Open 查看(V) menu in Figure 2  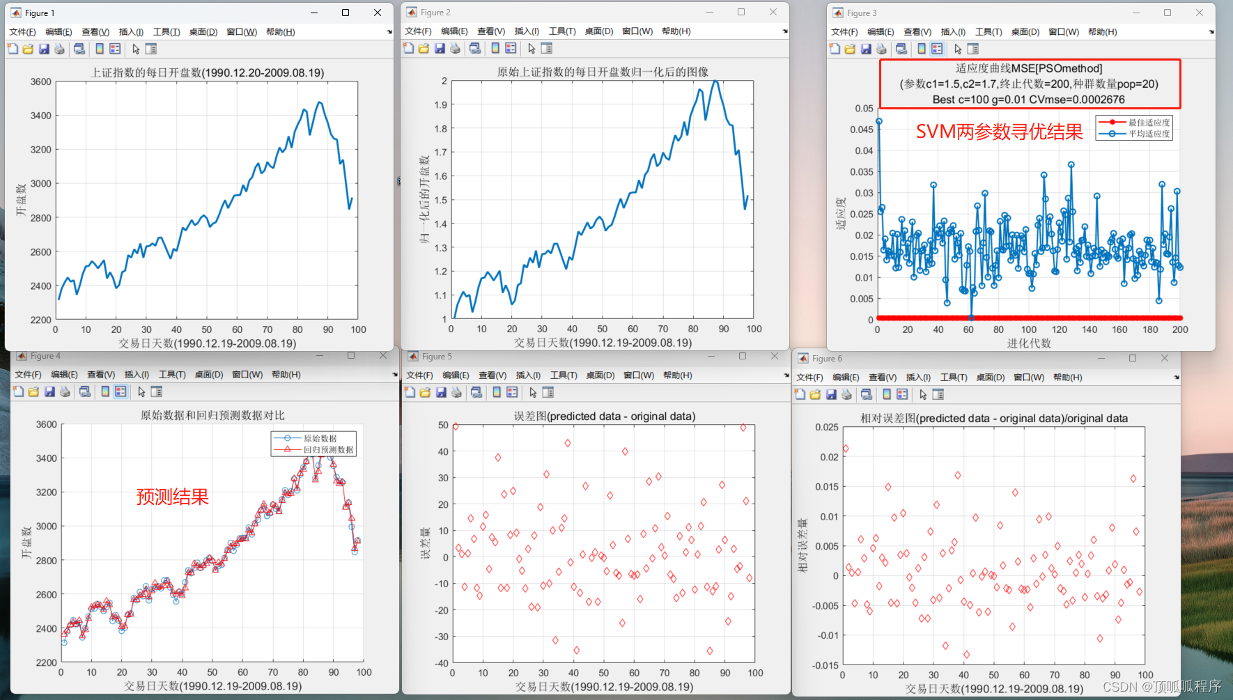pos(491,31)
